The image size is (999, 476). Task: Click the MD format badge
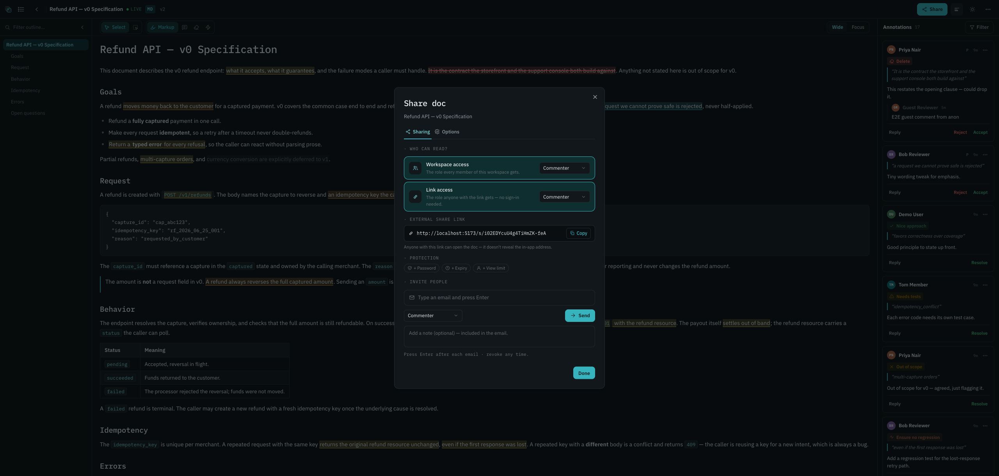(150, 9)
